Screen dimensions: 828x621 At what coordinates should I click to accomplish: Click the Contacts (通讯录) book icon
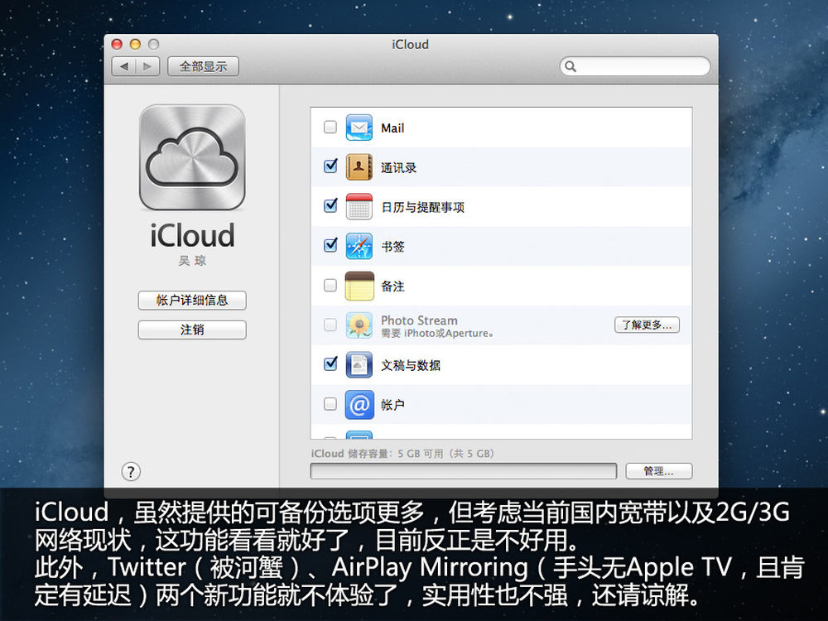(x=359, y=167)
